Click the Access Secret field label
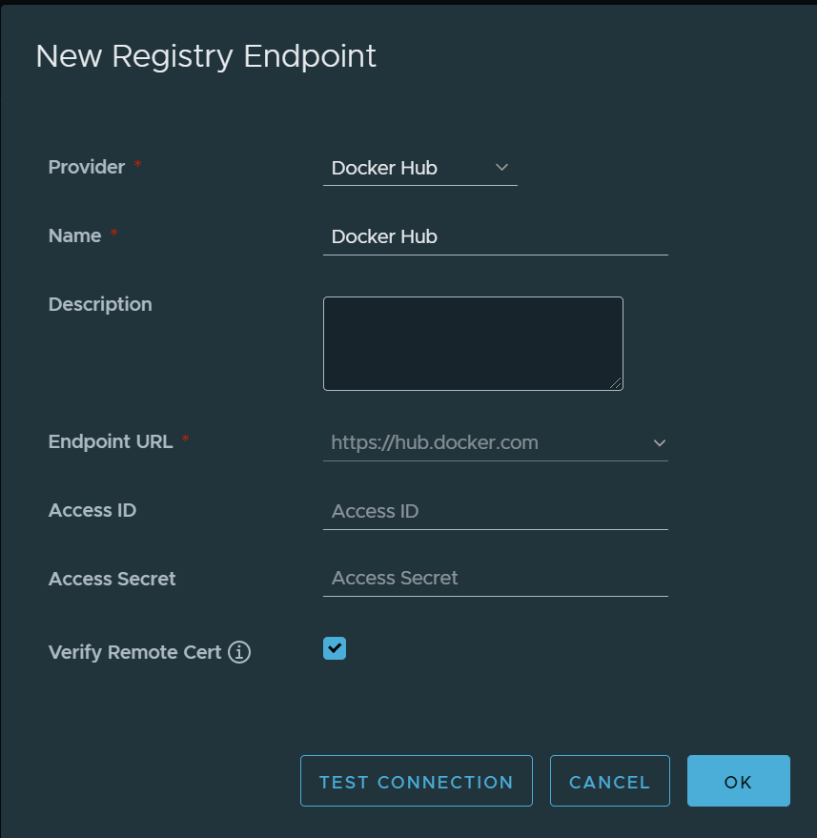The width and height of the screenshot is (817, 838). (x=112, y=579)
